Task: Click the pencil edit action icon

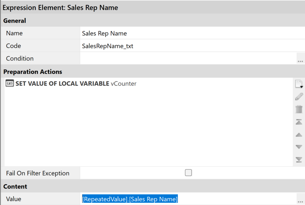Action: (x=299, y=97)
